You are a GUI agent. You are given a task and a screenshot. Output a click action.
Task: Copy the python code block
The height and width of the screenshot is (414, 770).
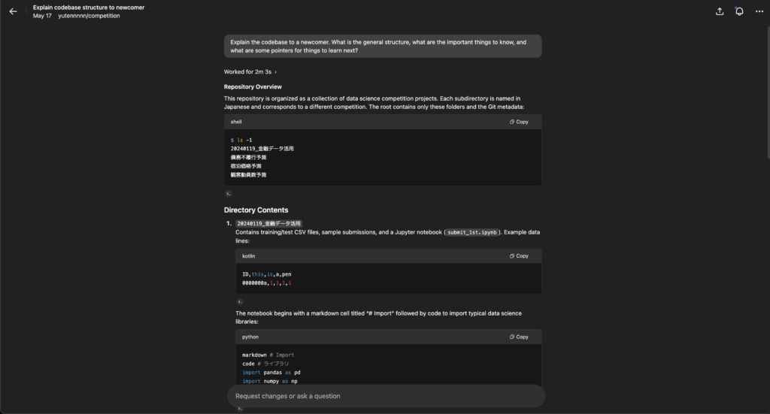(519, 337)
